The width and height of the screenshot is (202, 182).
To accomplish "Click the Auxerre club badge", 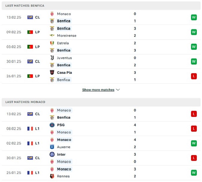I will click(52, 147).
